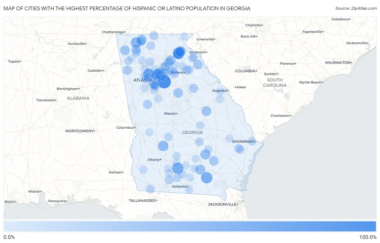
Task: Select the largest dark bubble beside ATLANTA
Action: pos(164,82)
